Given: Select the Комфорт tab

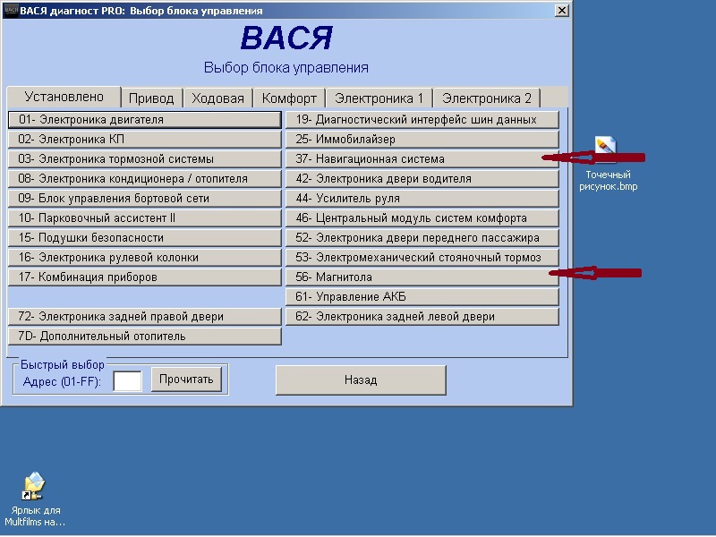Looking at the screenshot, I should pyautogui.click(x=289, y=98).
